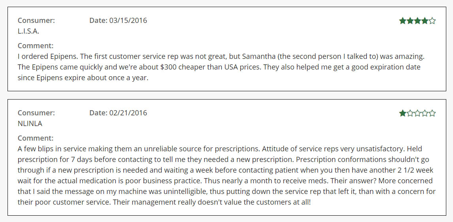Click the reviewer name NLINLA
Viewport: 453px width, 222px height.
point(30,124)
